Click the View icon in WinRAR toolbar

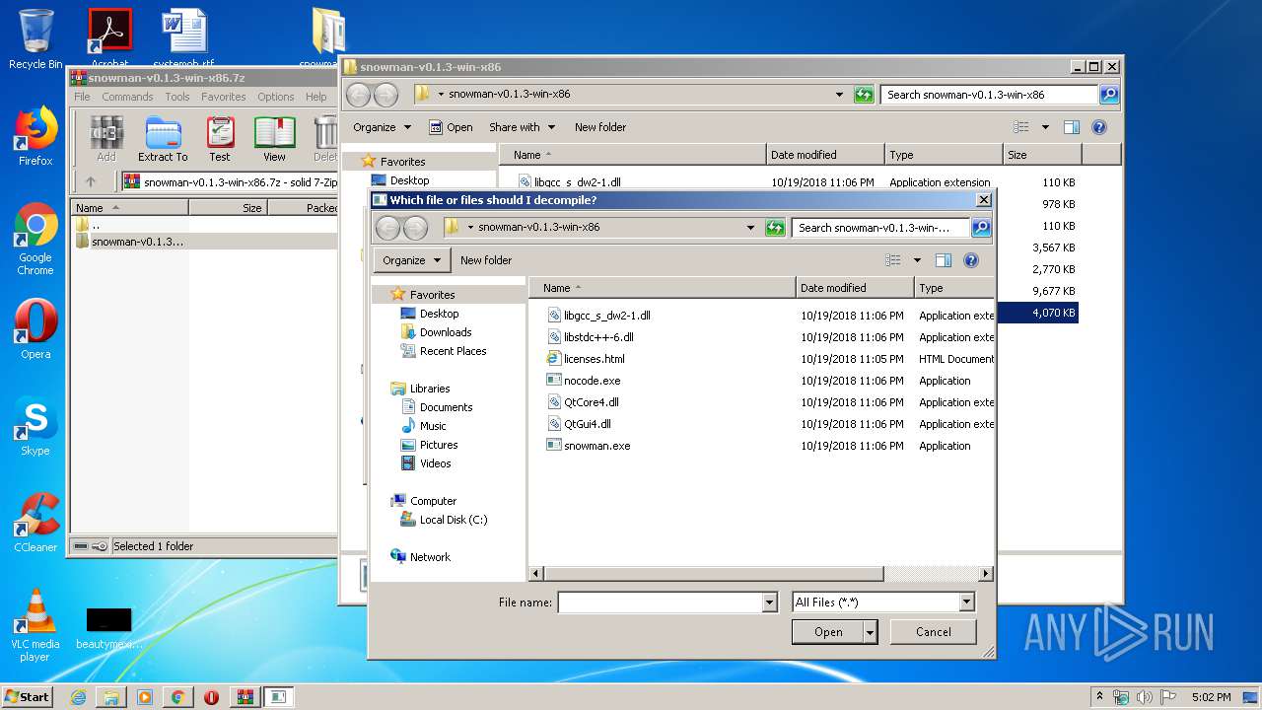coord(274,138)
